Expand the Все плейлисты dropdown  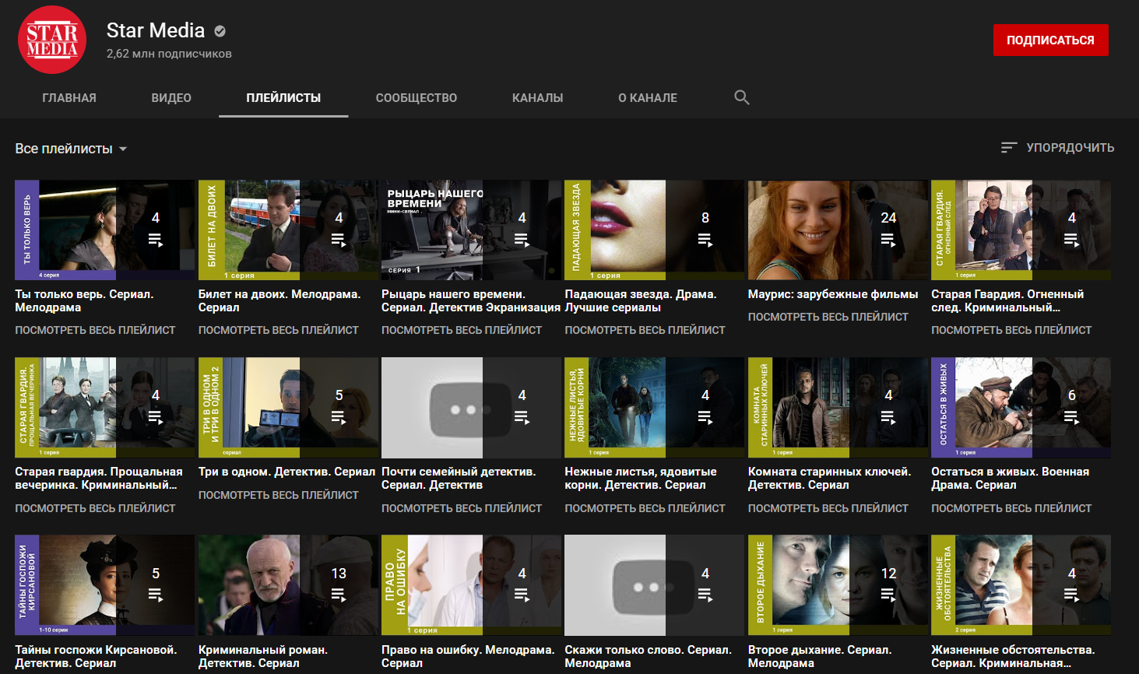pos(71,149)
